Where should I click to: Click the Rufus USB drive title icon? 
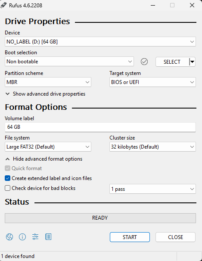click(x=3, y=5)
